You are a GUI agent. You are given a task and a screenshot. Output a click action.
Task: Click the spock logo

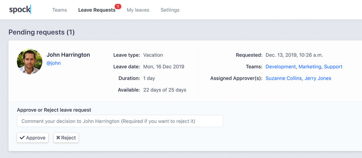point(20,10)
